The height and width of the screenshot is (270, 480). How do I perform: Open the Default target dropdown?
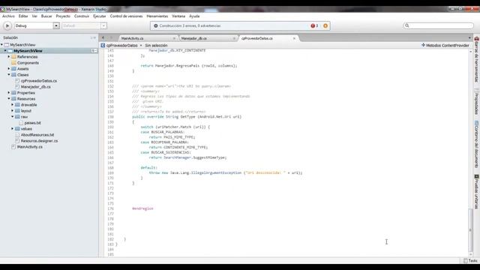tap(103, 26)
